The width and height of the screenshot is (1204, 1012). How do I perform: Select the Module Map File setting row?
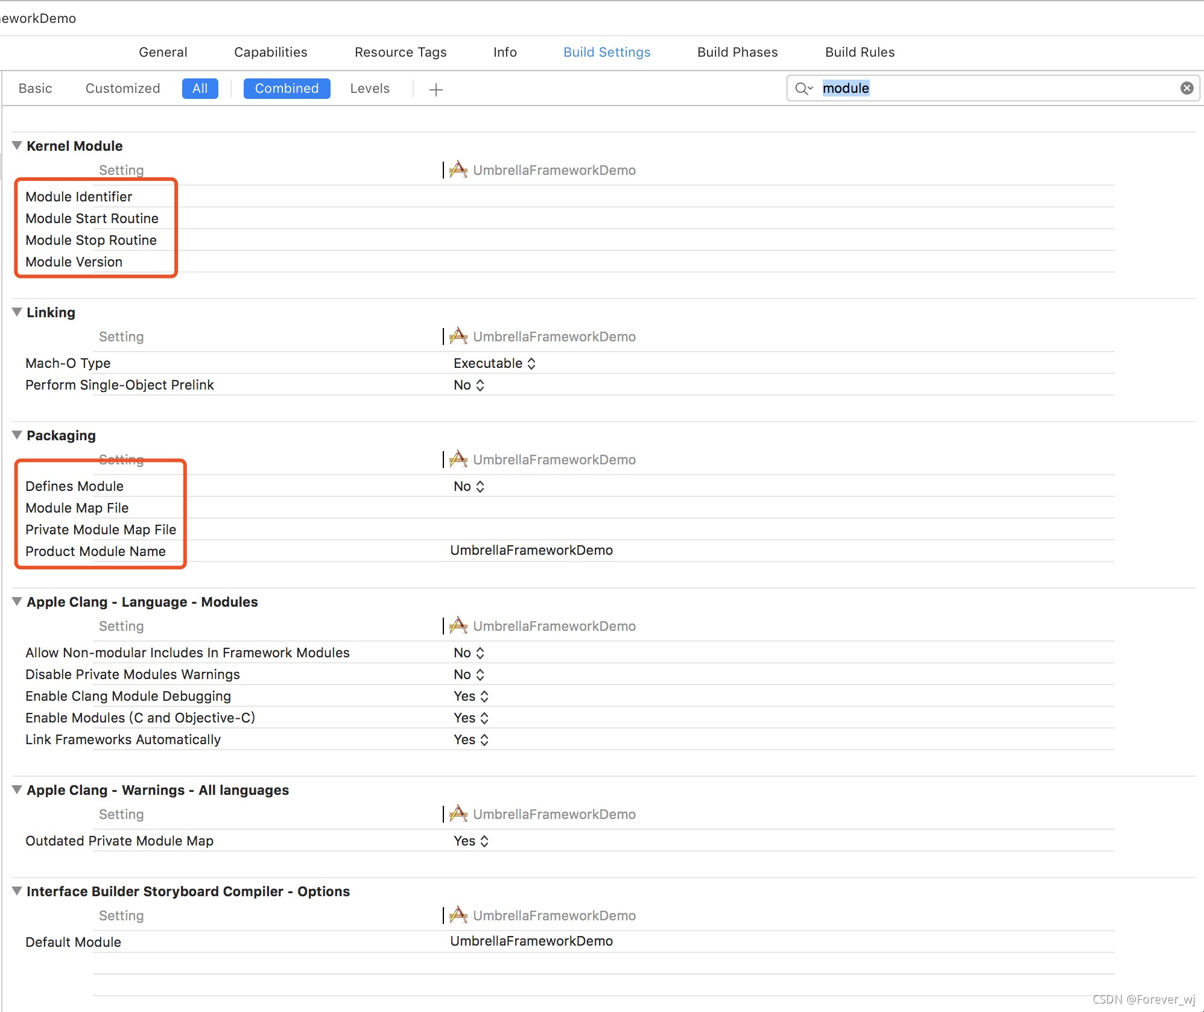[x=77, y=508]
